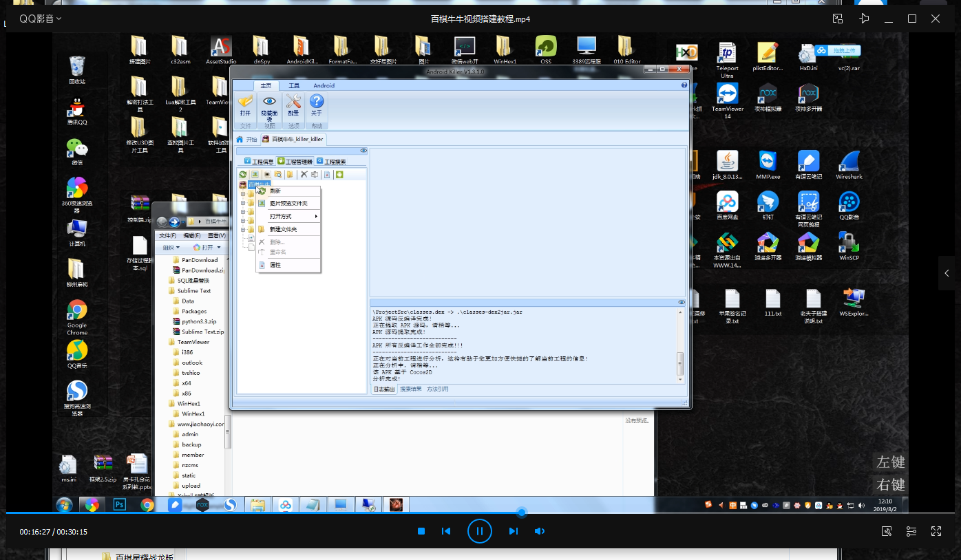Choose 属性 from the context menu
Viewport: 961px width, 560px height.
pos(288,265)
